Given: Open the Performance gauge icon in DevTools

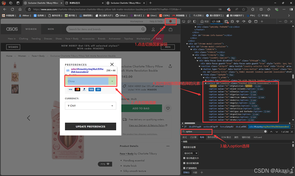Looking at the screenshot, I should coord(244,21).
